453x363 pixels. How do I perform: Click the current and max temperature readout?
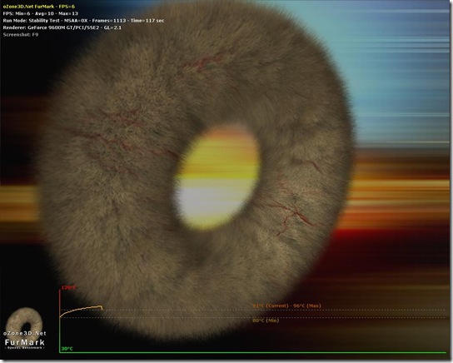pyautogui.click(x=287, y=306)
